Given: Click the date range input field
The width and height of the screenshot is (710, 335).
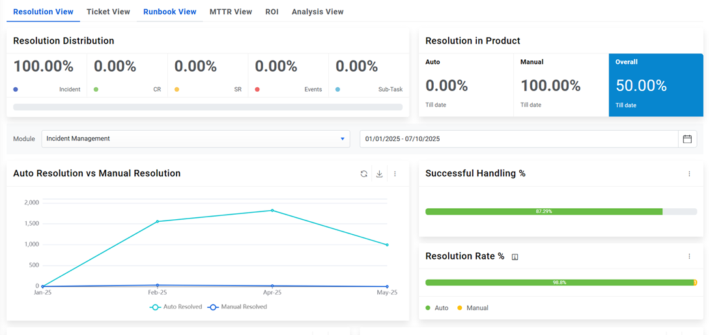Looking at the screenshot, I should tap(518, 139).
